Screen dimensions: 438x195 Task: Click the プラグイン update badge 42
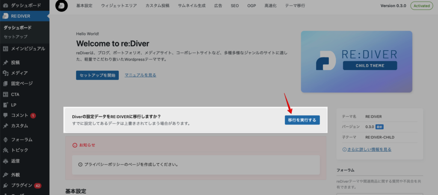(38, 186)
